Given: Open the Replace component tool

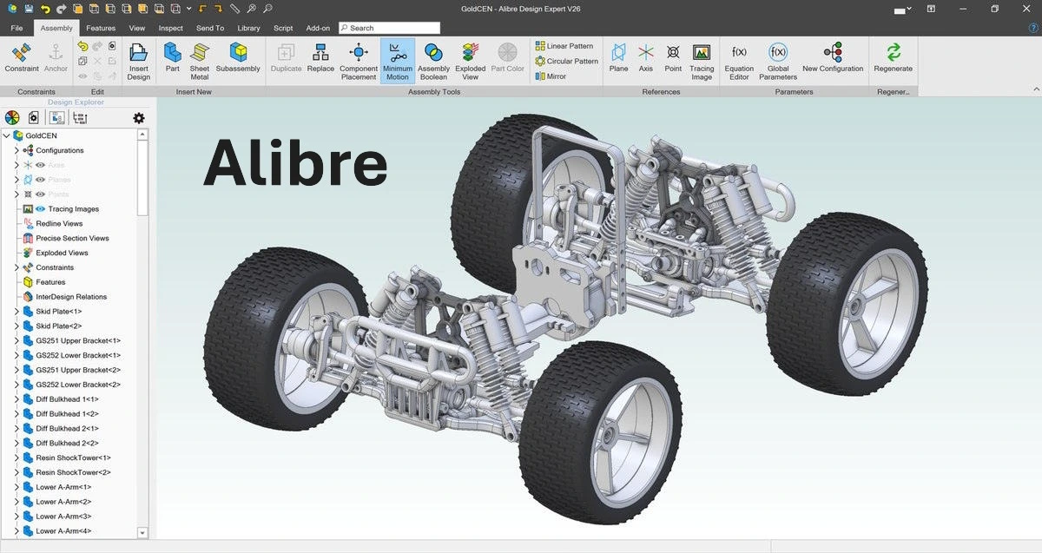Looking at the screenshot, I should (x=320, y=59).
